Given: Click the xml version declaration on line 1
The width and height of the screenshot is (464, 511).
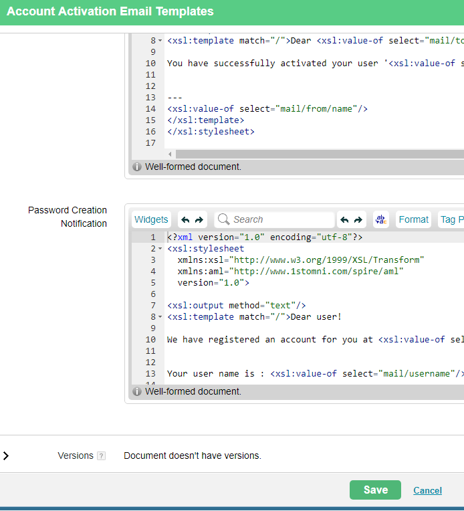Looking at the screenshot, I should [x=265, y=237].
